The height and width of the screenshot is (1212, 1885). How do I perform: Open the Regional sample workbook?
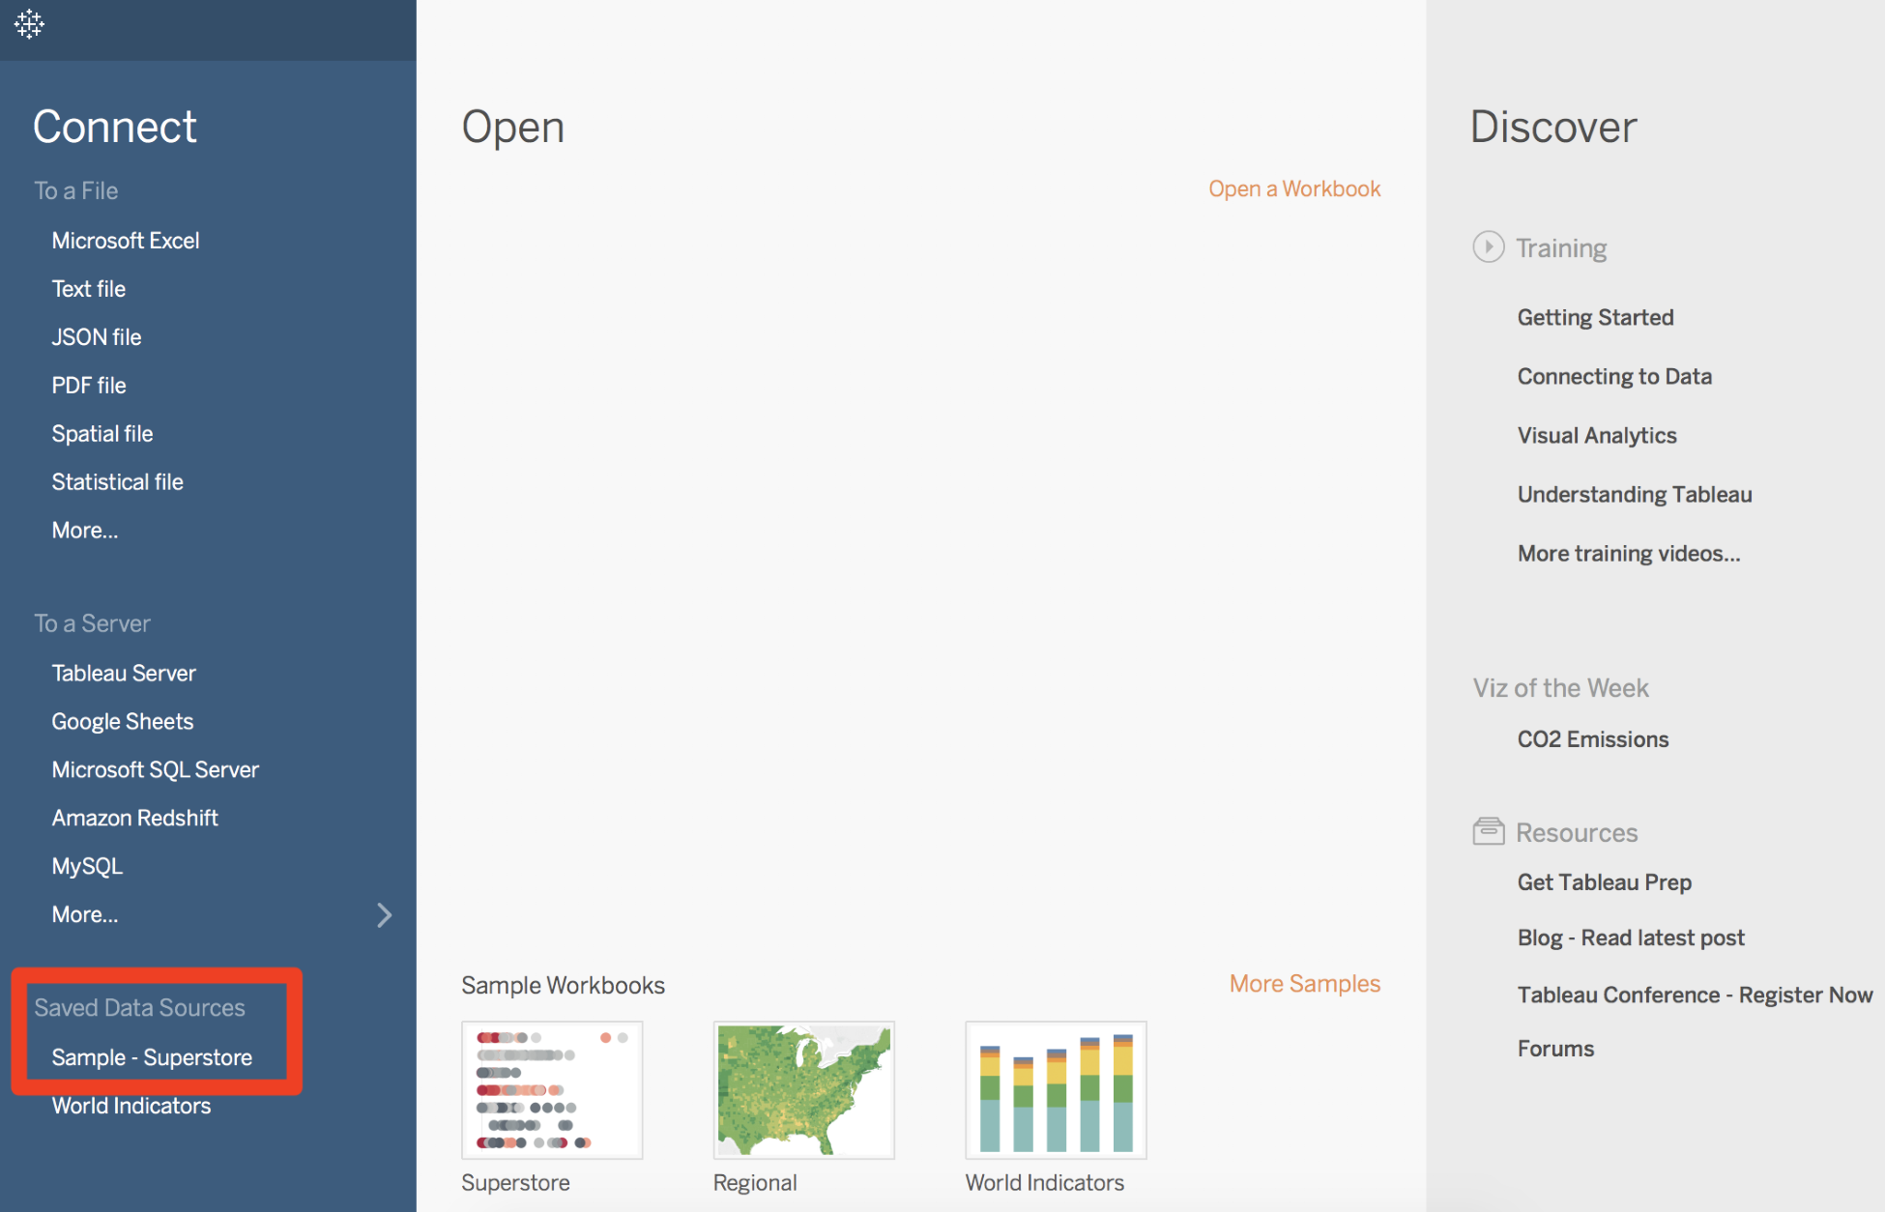click(x=803, y=1089)
